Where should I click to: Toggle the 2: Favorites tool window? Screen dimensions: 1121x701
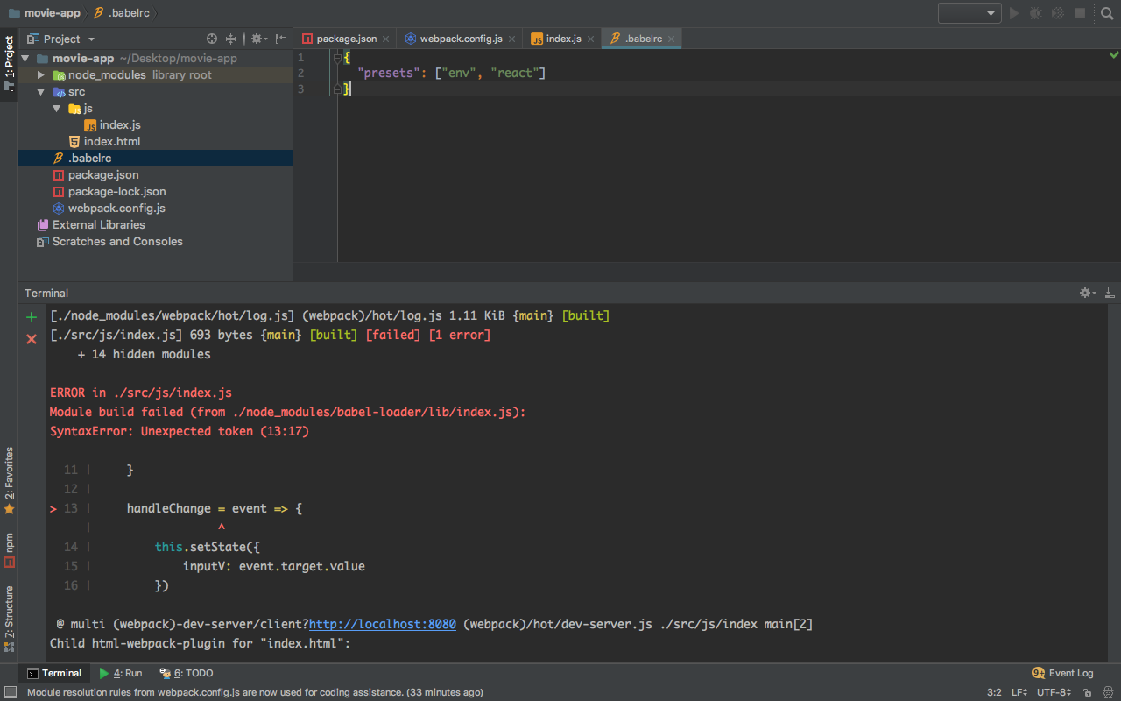[9, 480]
